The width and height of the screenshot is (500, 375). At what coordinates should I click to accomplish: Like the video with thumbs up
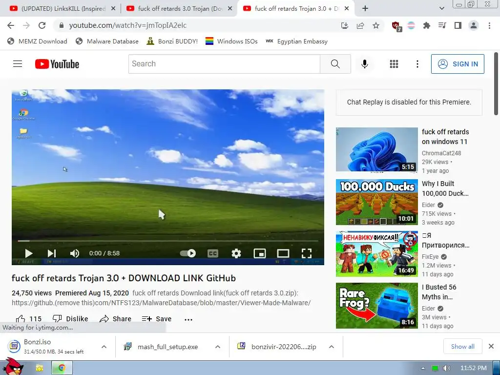[x=29, y=319]
